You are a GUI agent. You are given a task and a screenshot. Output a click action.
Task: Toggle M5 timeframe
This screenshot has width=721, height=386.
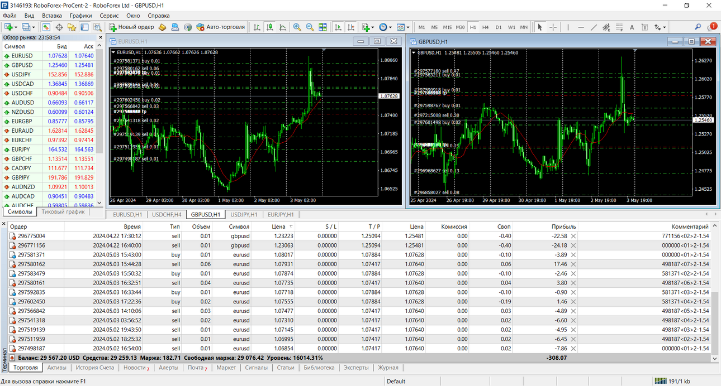tap(435, 27)
